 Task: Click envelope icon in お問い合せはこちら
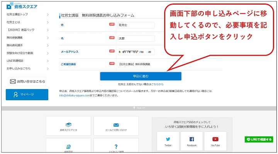(13, 81)
